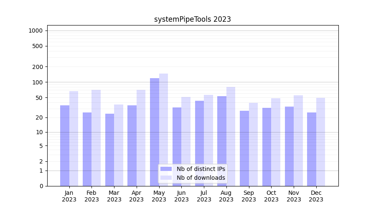Click the 'systemPipeTools 2023' chart title
This screenshot has height=209, width=376.
point(192,19)
